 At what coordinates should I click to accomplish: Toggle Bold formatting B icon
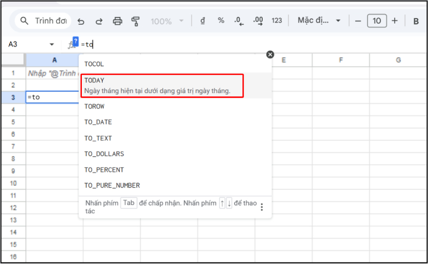pos(416,21)
